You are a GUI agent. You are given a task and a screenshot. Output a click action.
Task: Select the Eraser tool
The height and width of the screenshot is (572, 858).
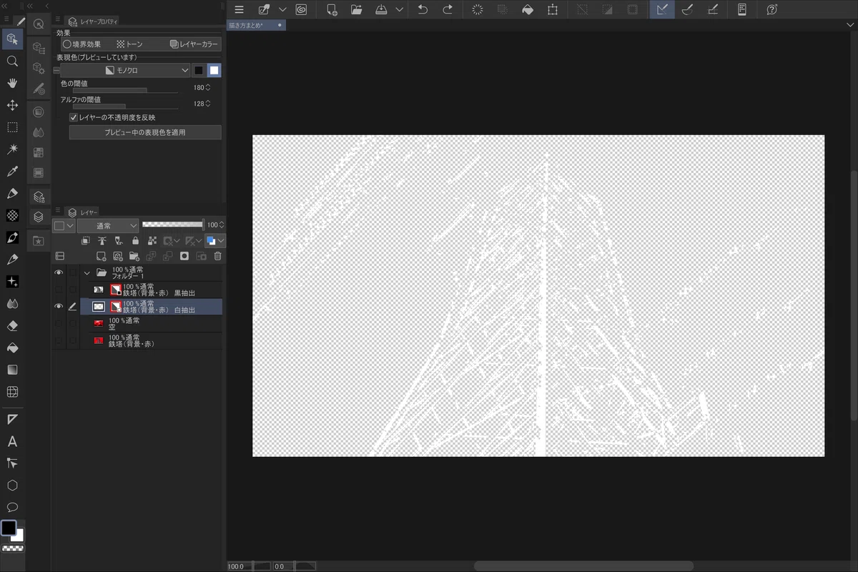[12, 325]
